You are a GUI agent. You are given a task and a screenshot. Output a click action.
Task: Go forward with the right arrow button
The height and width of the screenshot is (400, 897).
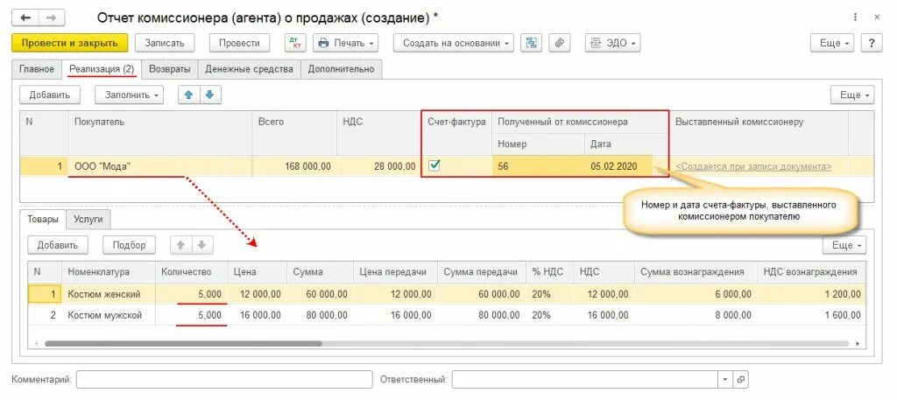[x=52, y=18]
